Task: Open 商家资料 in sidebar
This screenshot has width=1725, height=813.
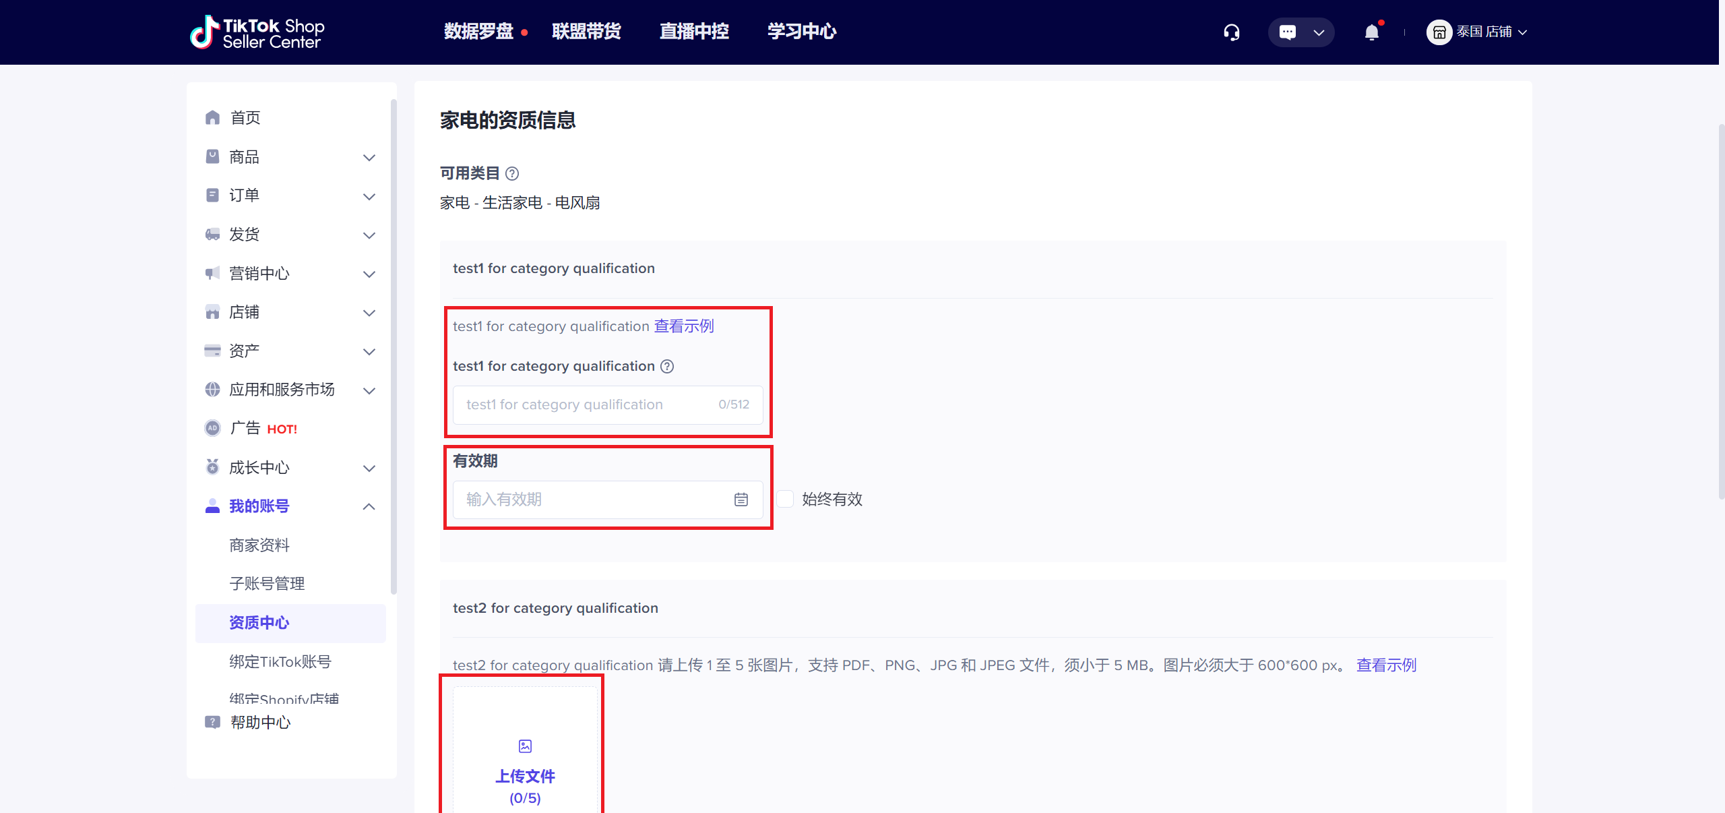Action: click(259, 545)
